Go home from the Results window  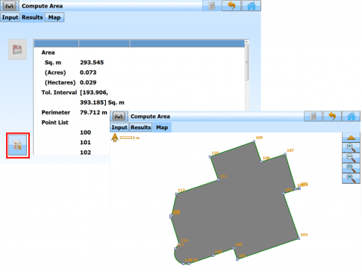pos(252,5)
